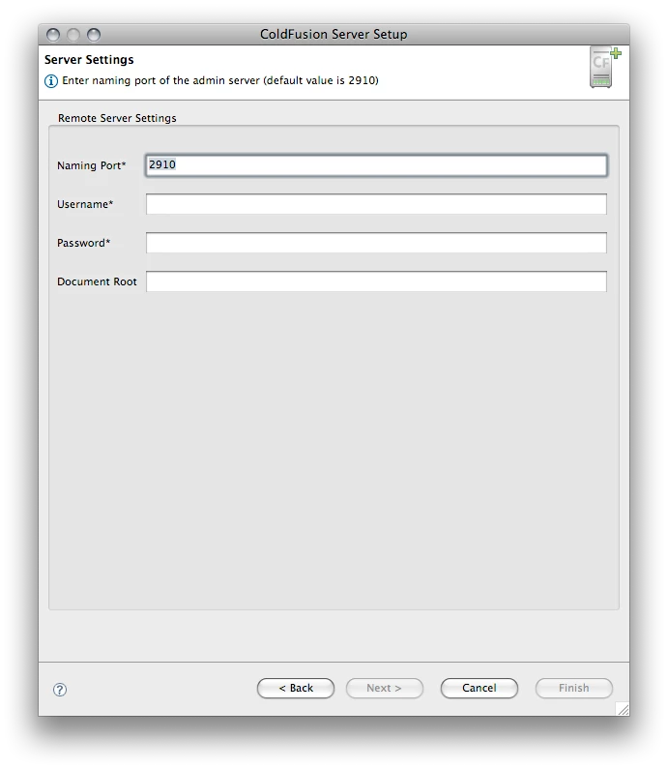
Task: Click the Password* label
Action: click(84, 243)
